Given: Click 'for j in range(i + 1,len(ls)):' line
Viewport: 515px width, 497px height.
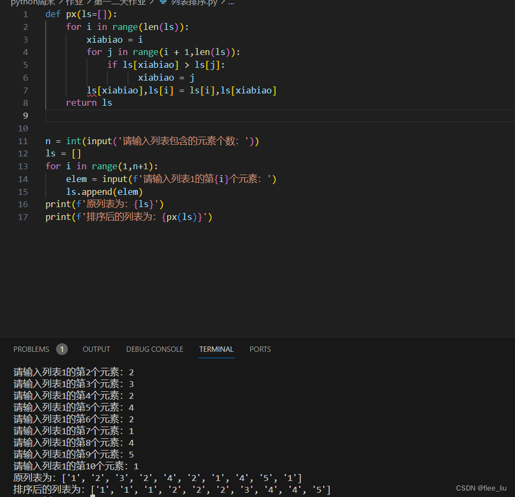Looking at the screenshot, I should (x=163, y=52).
